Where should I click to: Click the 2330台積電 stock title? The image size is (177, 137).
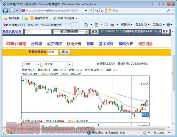pos(16,44)
